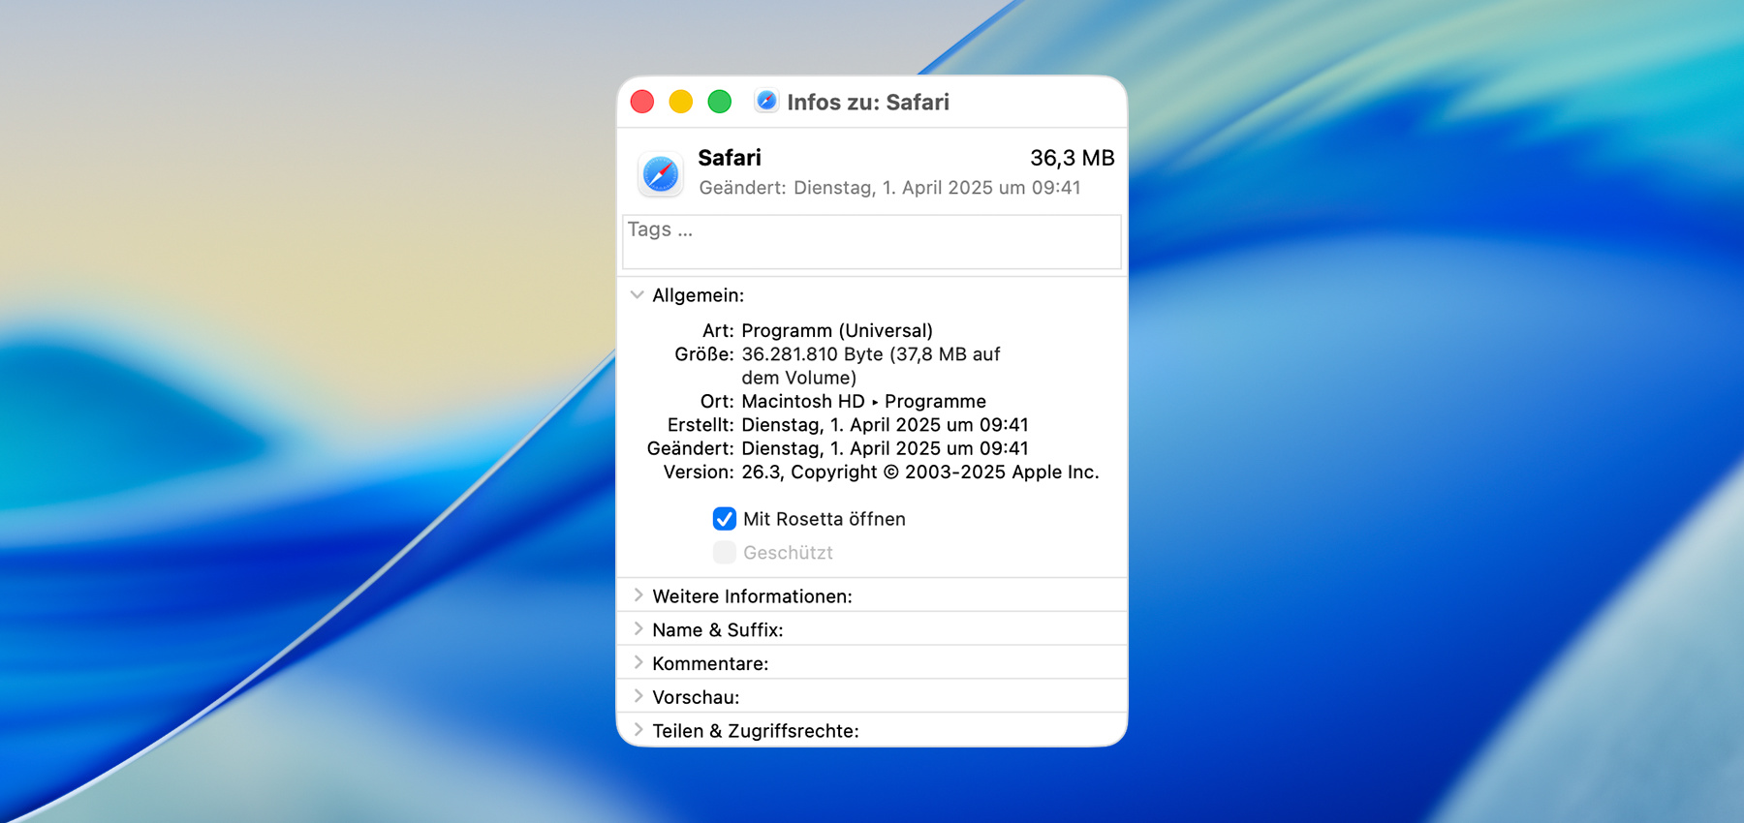Screen dimensions: 1744x823
Task: Click into the Tags input field
Action: pos(872,242)
